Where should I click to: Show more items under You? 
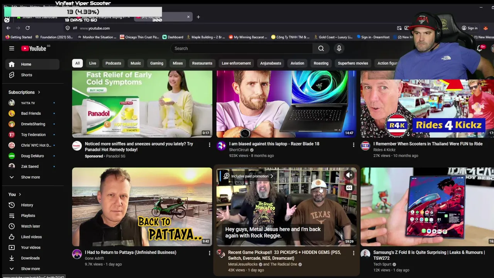[32, 269]
